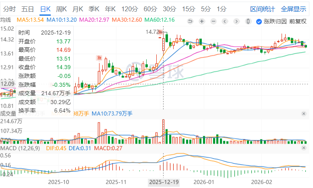Open the 年K yearly chart tab

coord(110,9)
